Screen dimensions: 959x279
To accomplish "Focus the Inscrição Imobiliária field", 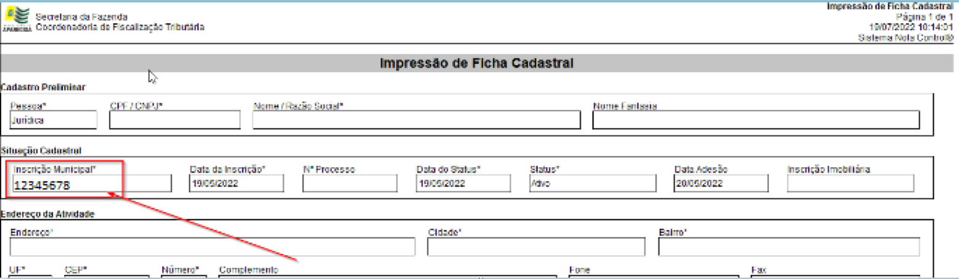I will coord(851,184).
